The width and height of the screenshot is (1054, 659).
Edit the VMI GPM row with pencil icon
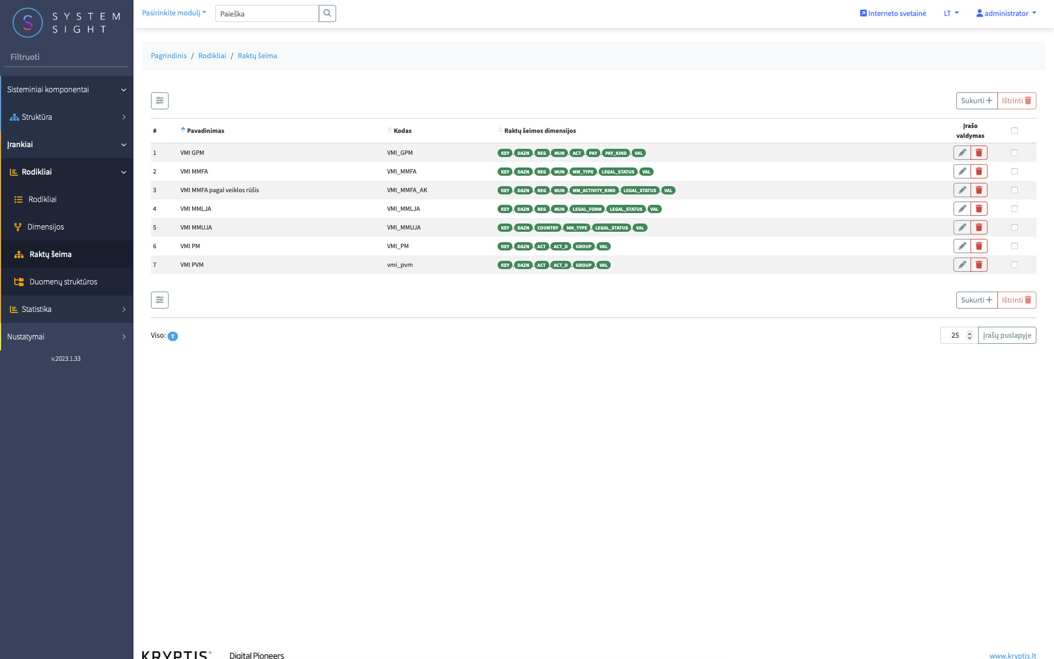[962, 153]
